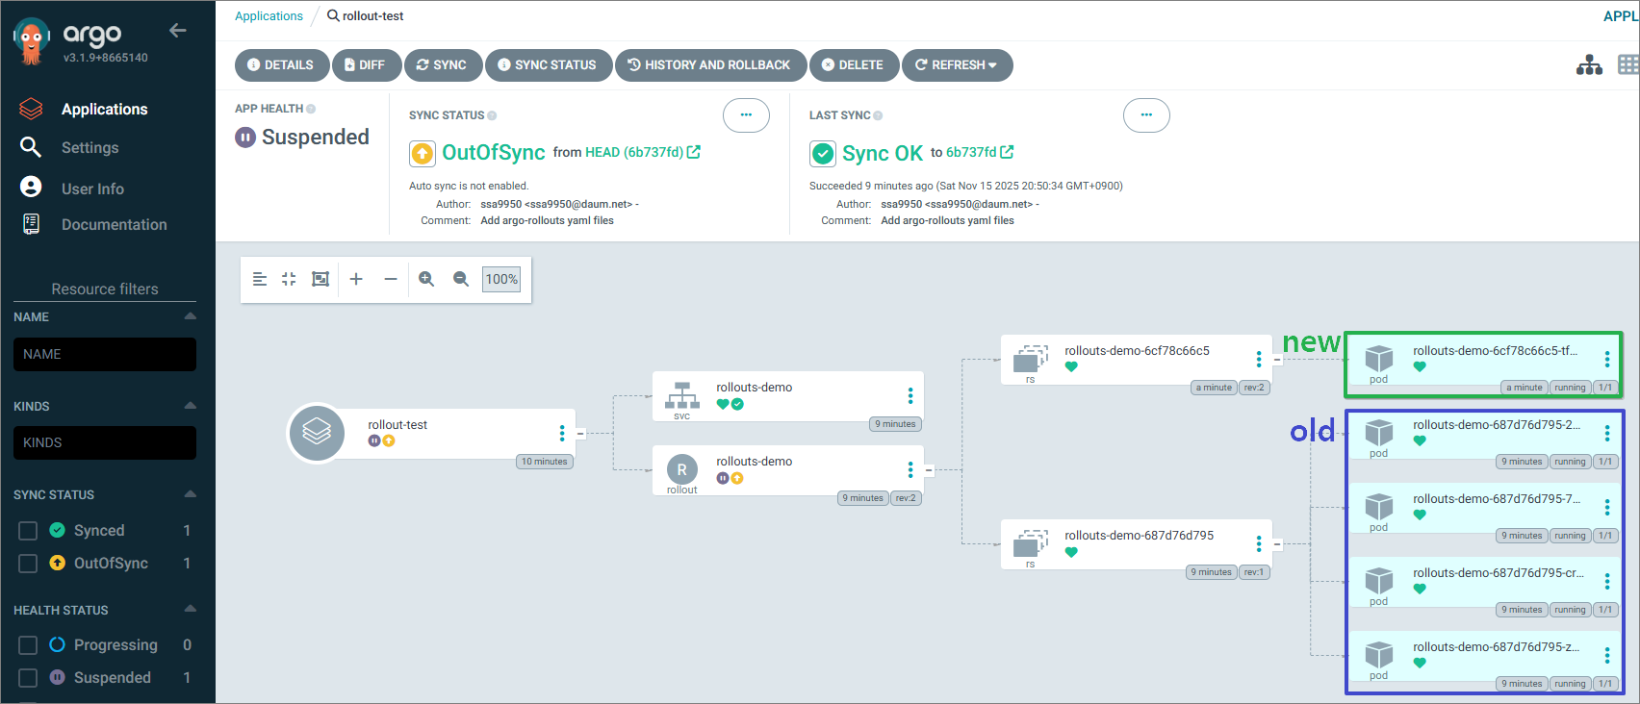Zoom in on the resource graph

[426, 279]
